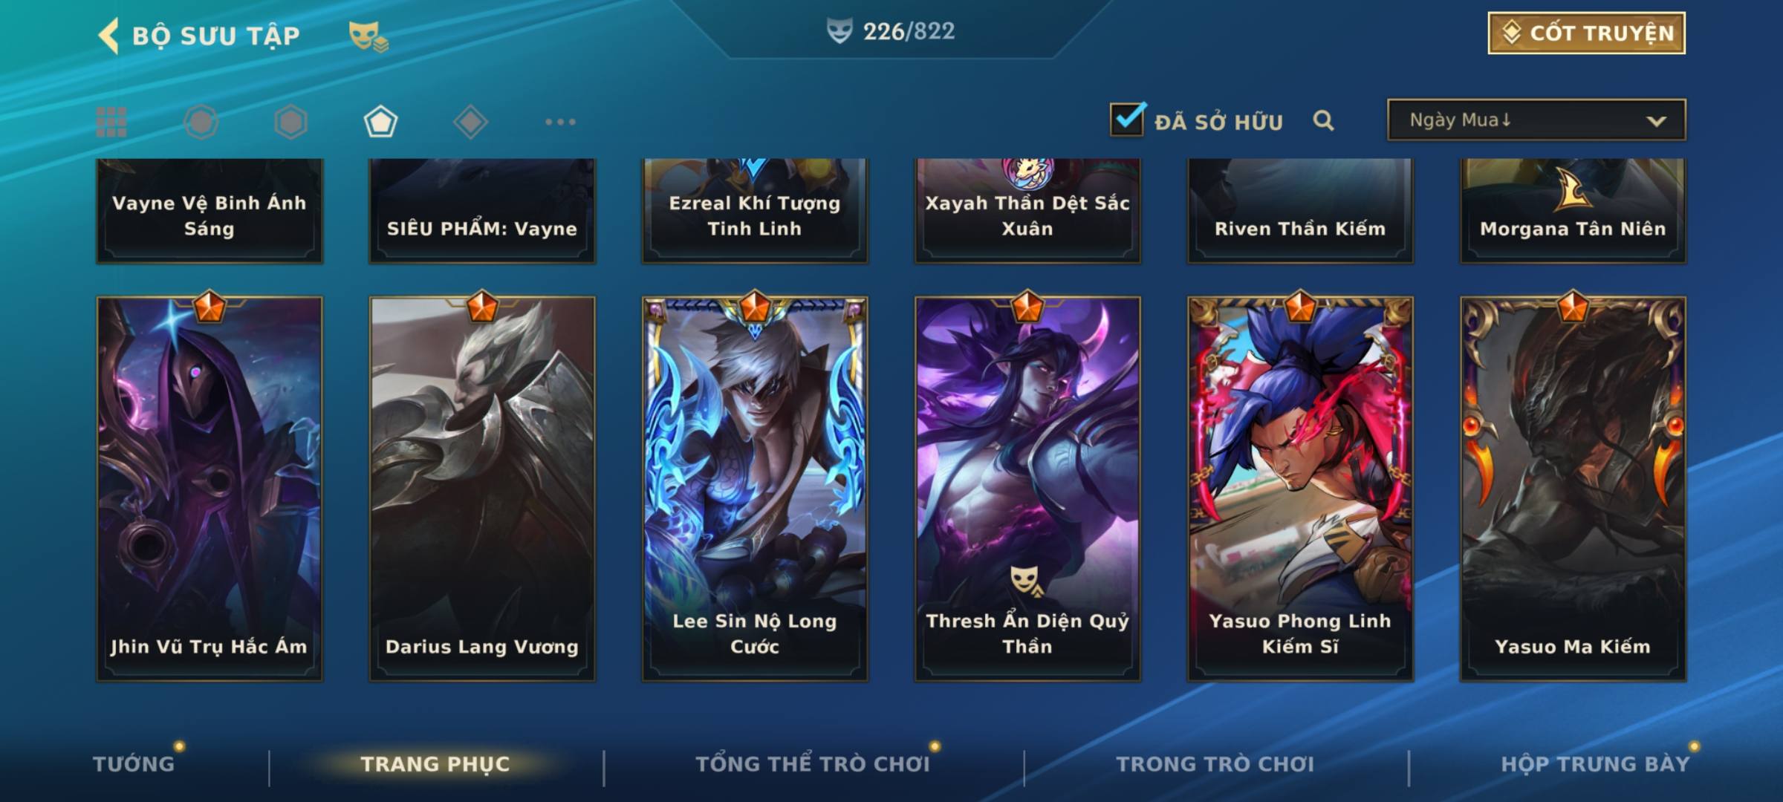Image resolution: width=1783 pixels, height=802 pixels.
Task: Switch to the Trong Trò Chơi tab
Action: tap(1215, 763)
